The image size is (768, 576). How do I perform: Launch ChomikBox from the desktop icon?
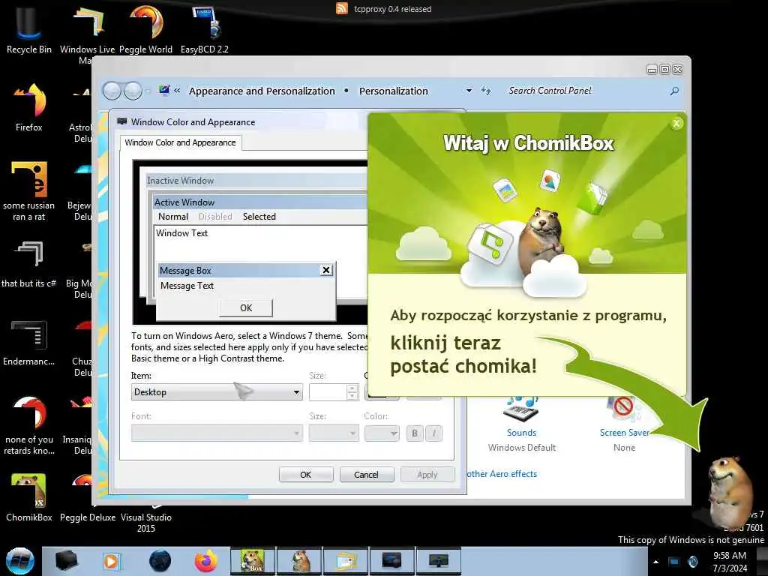point(29,496)
